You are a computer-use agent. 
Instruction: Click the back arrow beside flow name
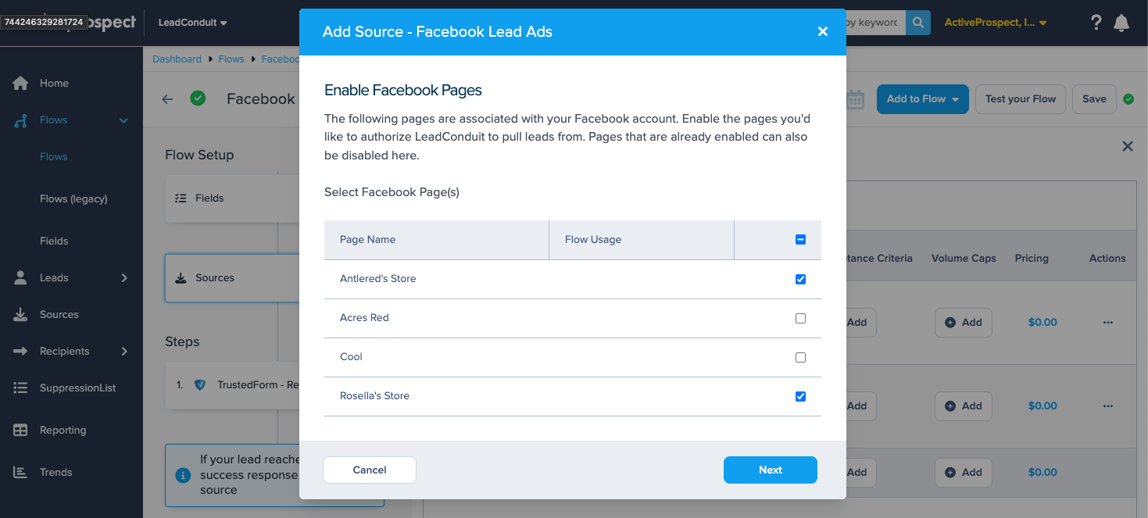click(x=167, y=99)
